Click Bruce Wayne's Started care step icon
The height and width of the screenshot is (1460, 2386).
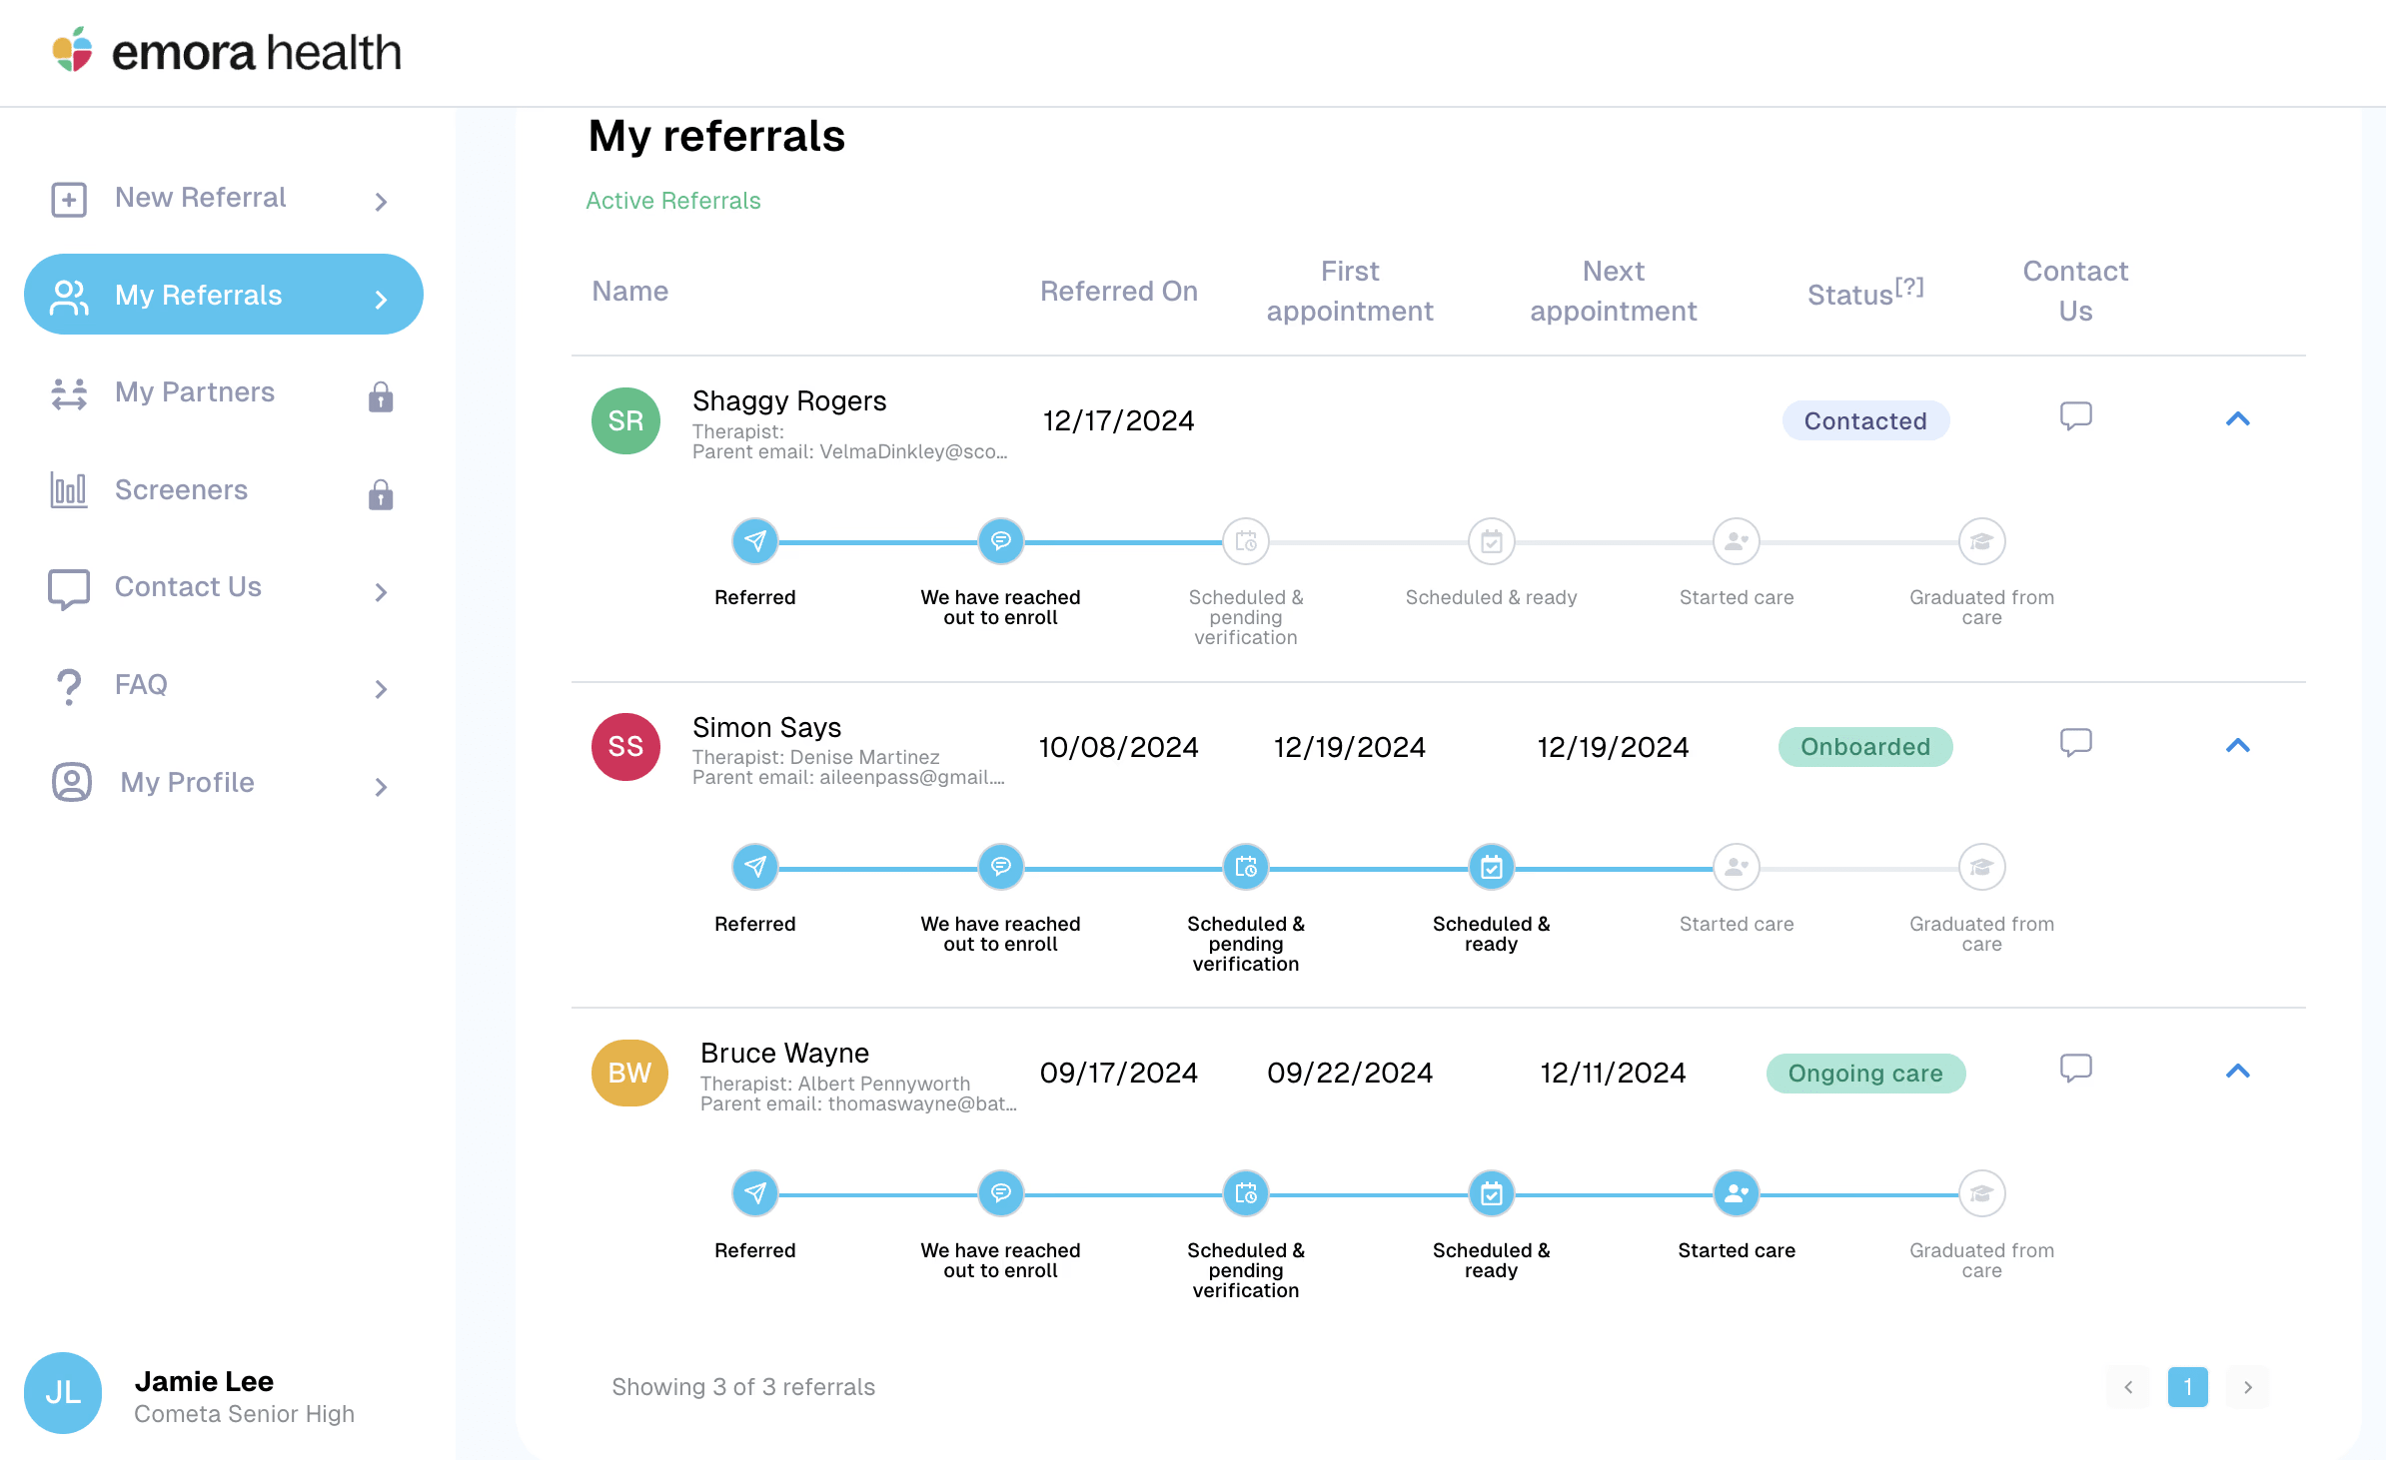(1736, 1192)
